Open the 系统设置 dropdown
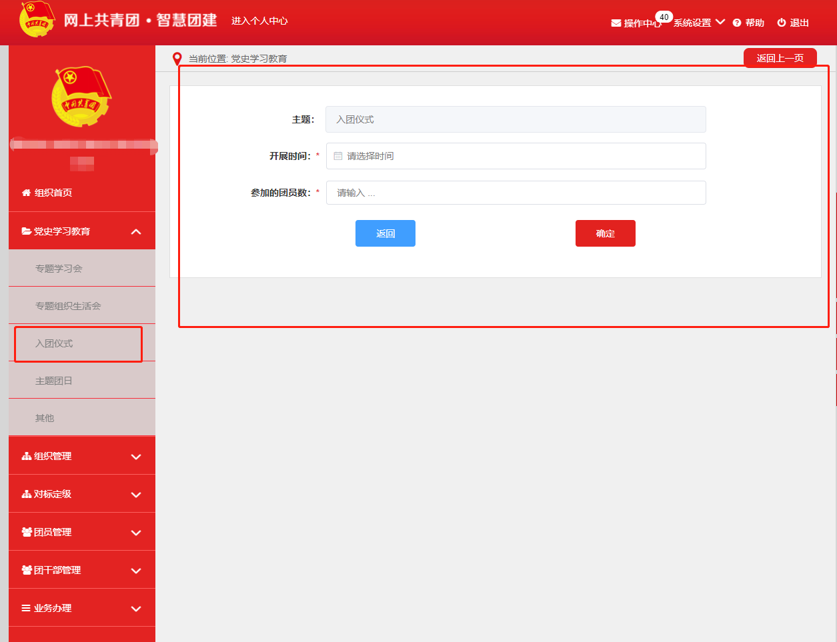Viewport: 837px width, 642px height. coord(698,23)
